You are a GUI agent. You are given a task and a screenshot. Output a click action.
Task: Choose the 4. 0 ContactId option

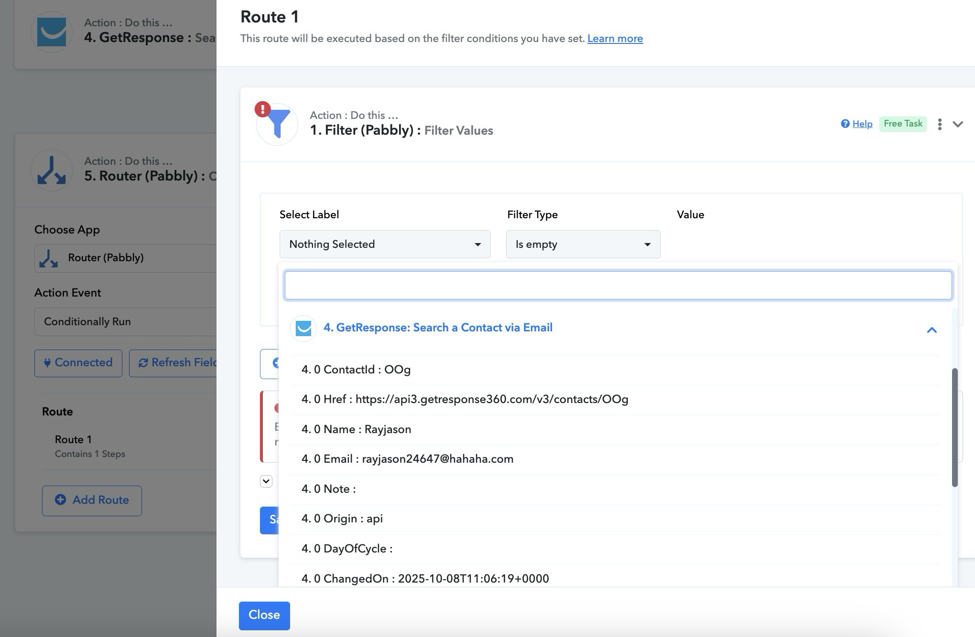(356, 370)
